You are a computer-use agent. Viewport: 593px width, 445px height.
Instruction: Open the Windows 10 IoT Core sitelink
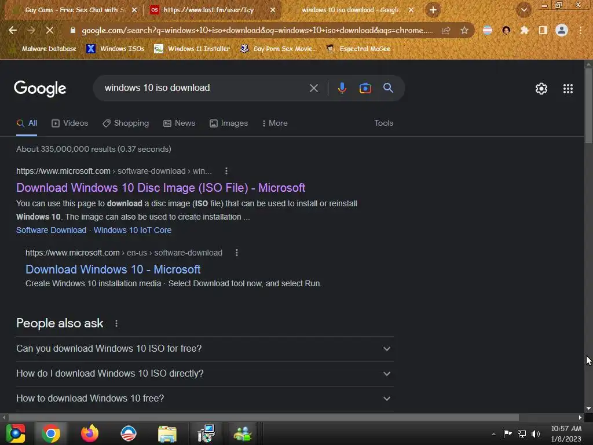point(133,230)
